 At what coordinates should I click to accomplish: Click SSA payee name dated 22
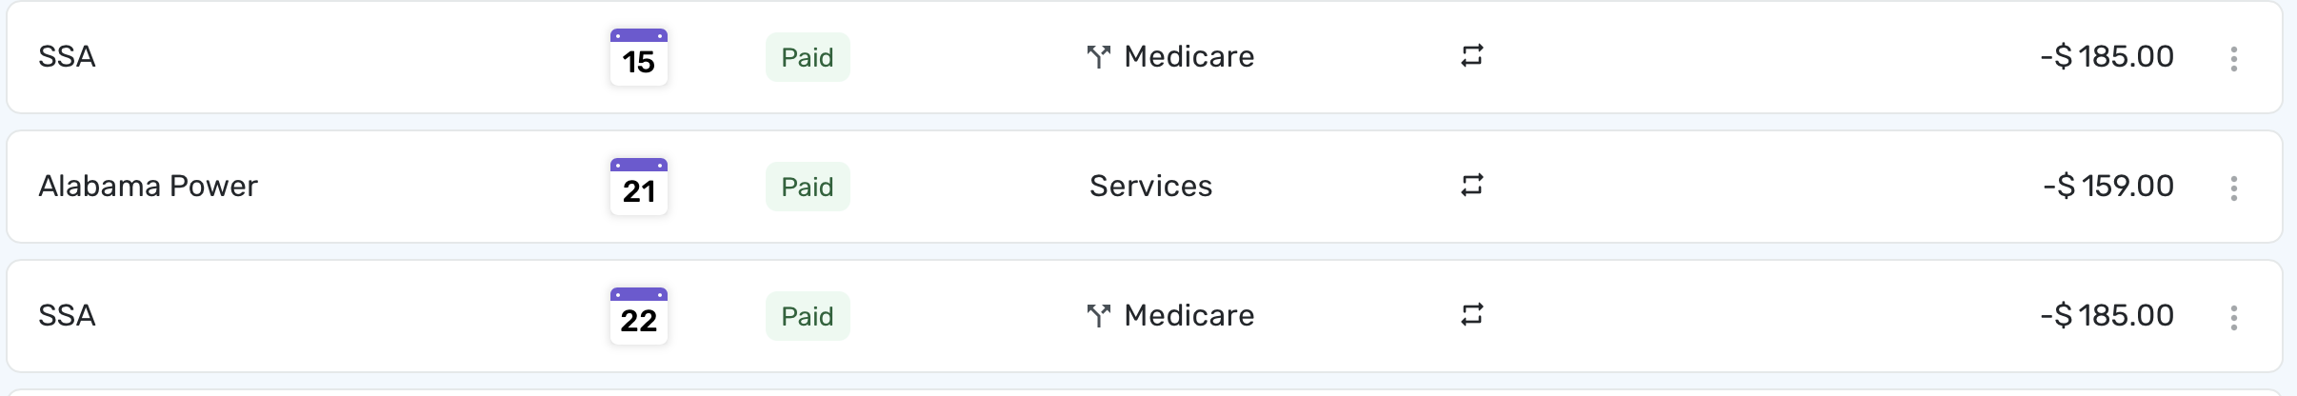[x=67, y=316]
